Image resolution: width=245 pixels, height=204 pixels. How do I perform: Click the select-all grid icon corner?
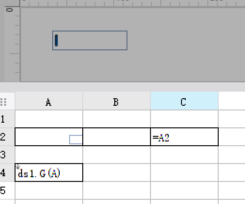coord(3,102)
